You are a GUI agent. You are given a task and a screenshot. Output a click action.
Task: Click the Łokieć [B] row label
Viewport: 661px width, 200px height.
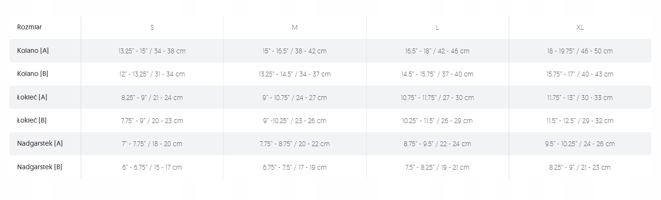32,120
